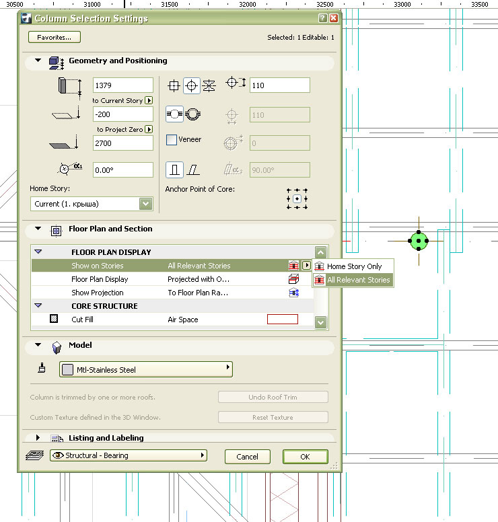Choose All Relevant Stories from popup
The height and width of the screenshot is (522, 498).
point(353,280)
